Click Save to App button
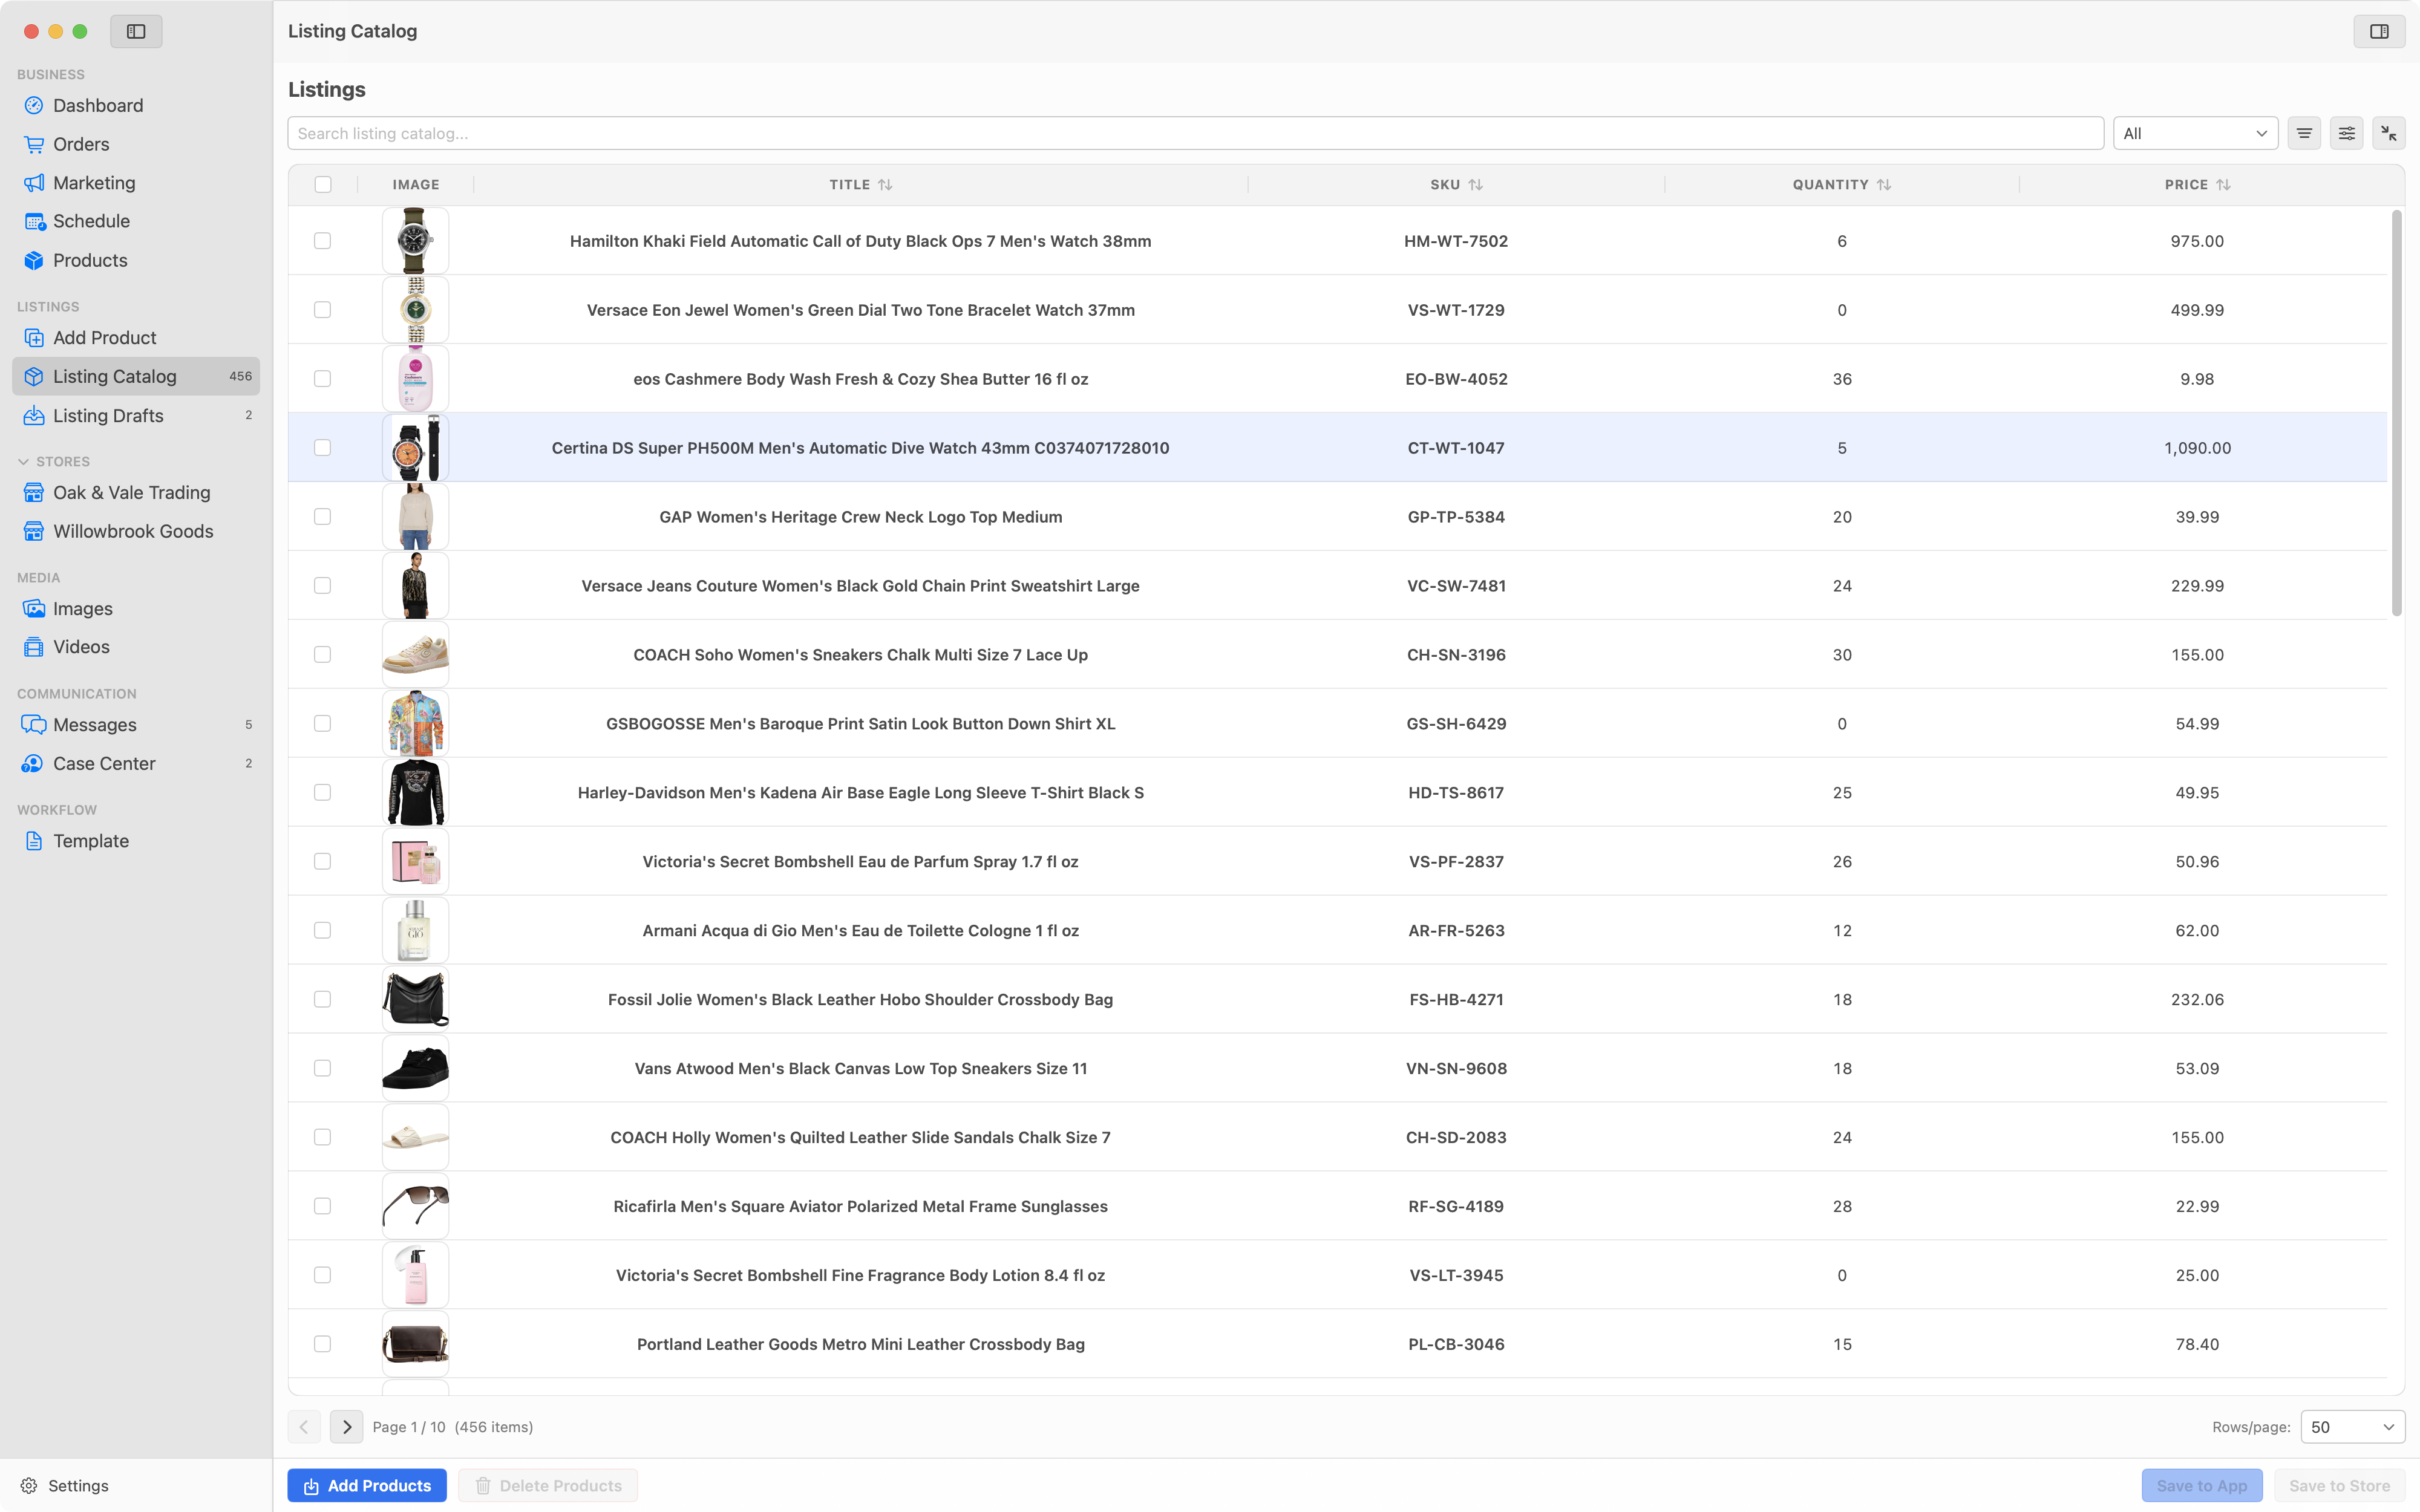 [2201, 1485]
